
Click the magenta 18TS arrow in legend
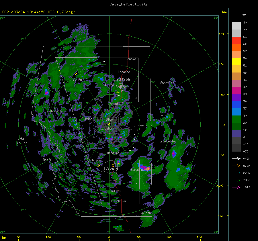[236, 187]
